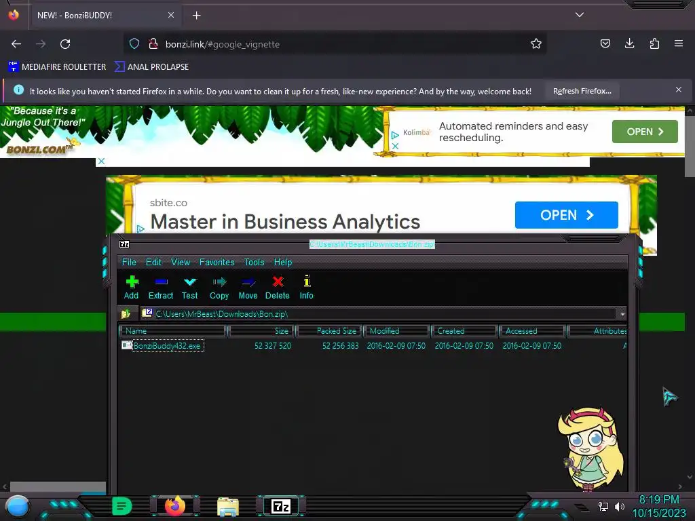The width and height of the screenshot is (695, 521).
Task: Open the Edit menu in 7-Zip
Action: click(154, 263)
